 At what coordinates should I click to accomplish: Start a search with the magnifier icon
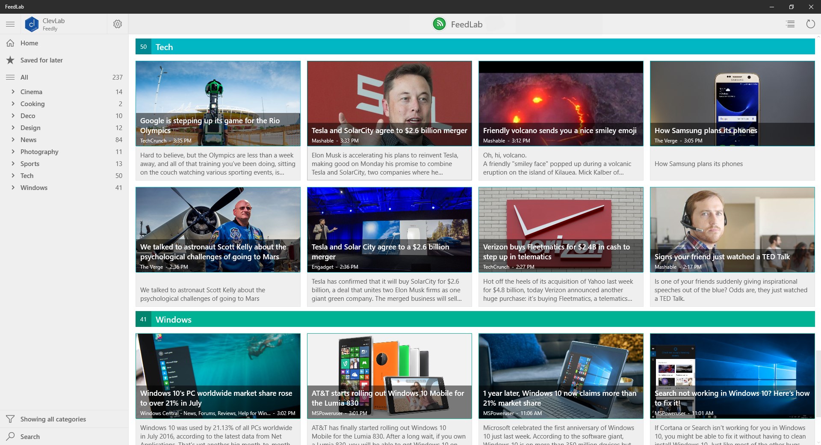[10, 436]
